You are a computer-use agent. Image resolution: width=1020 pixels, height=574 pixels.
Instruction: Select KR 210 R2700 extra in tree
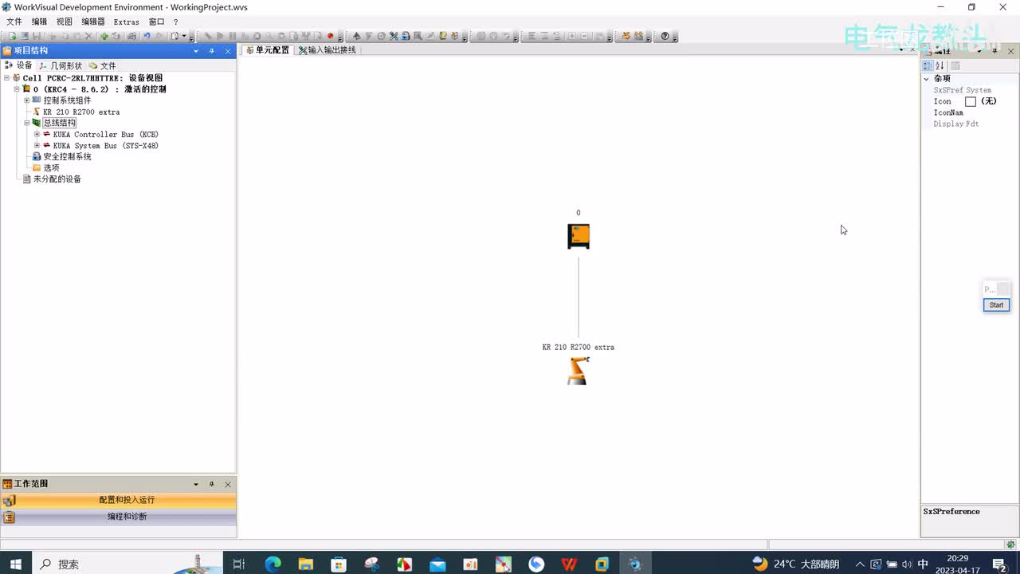click(81, 112)
